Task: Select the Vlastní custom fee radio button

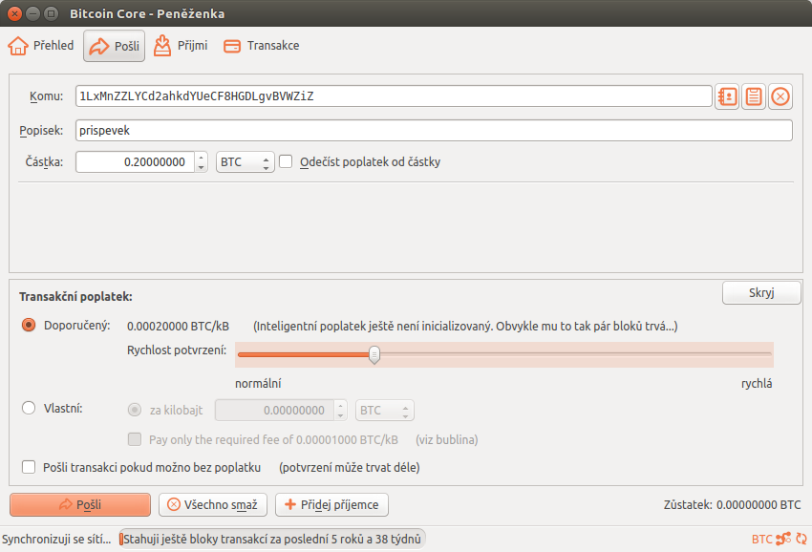Action: [x=29, y=408]
